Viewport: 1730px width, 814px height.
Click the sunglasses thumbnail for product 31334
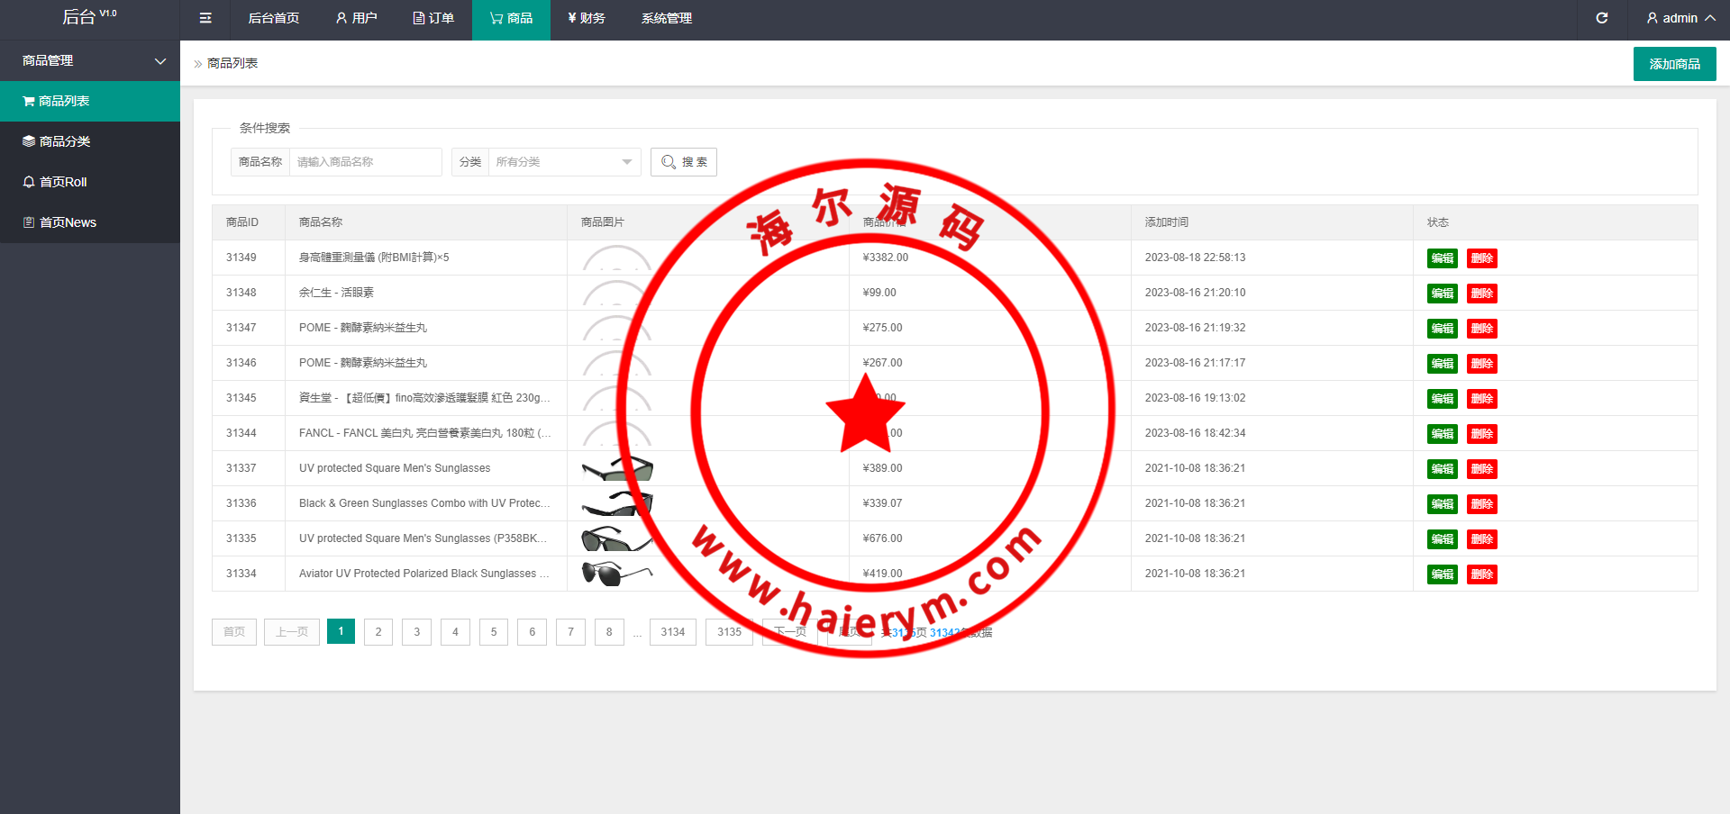[x=616, y=574]
